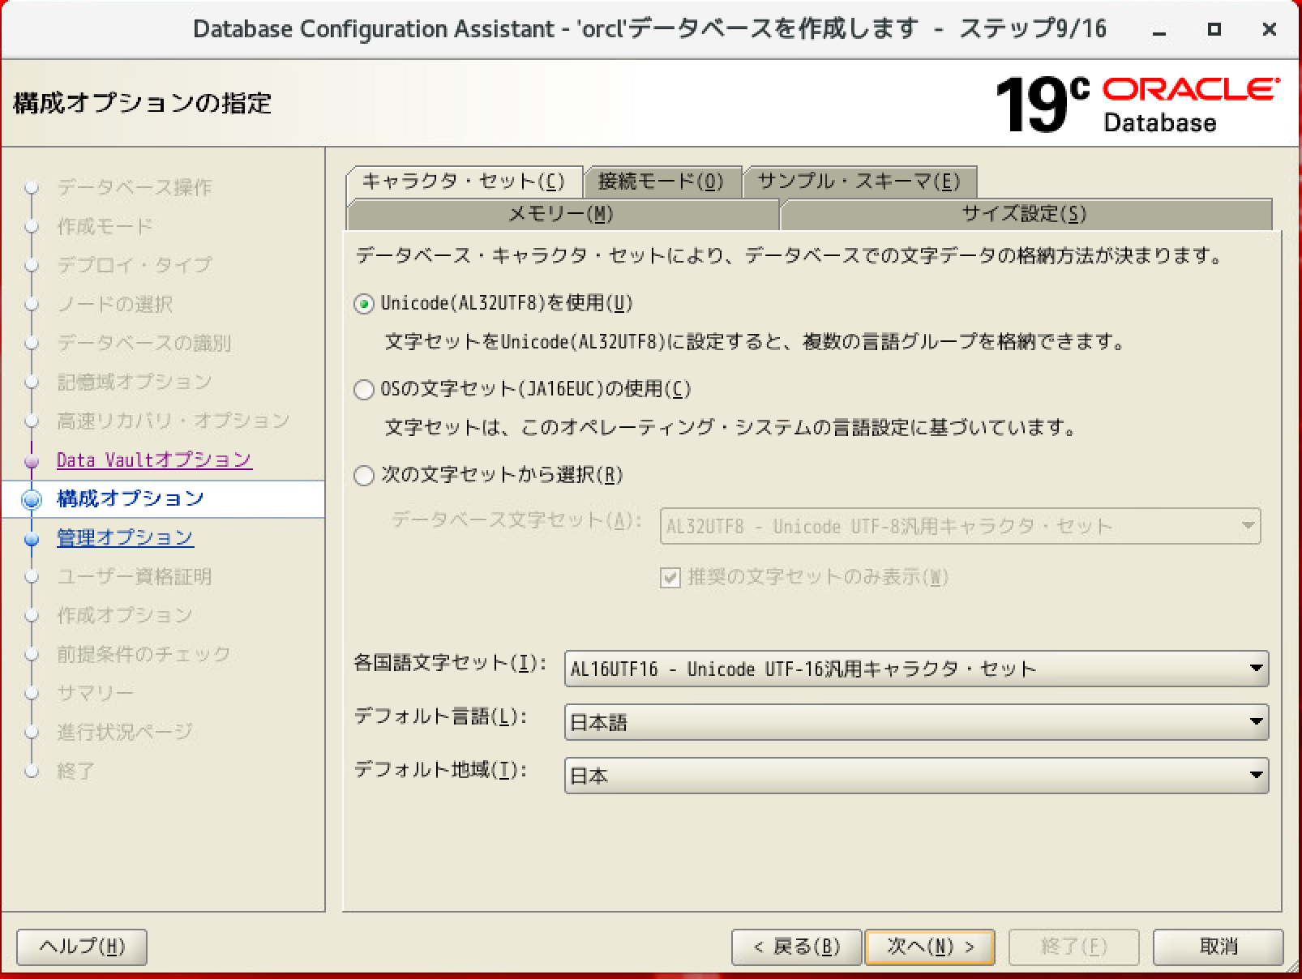Click ユーザー資格証明 step text
1302x979 pixels.
[135, 576]
